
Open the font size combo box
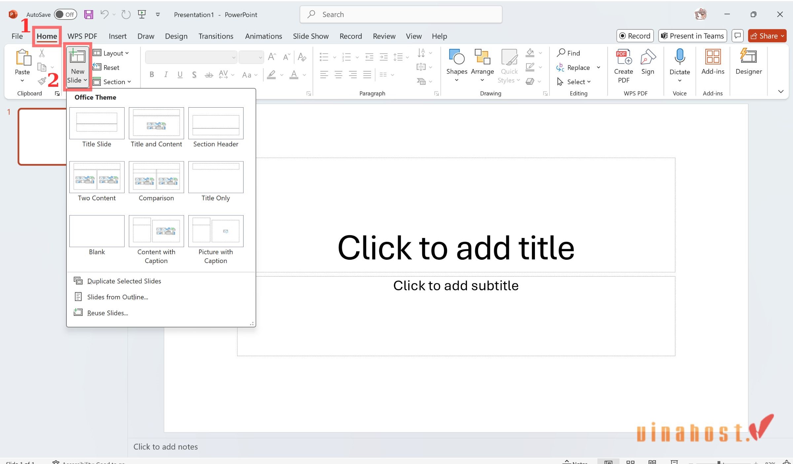click(x=251, y=57)
